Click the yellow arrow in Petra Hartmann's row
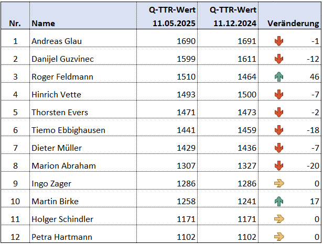This screenshot has width=323, height=244. coord(279,237)
